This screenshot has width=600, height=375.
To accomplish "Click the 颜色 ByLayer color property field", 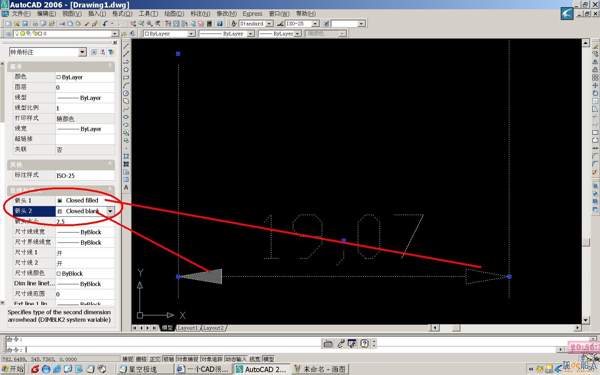I will coord(85,77).
